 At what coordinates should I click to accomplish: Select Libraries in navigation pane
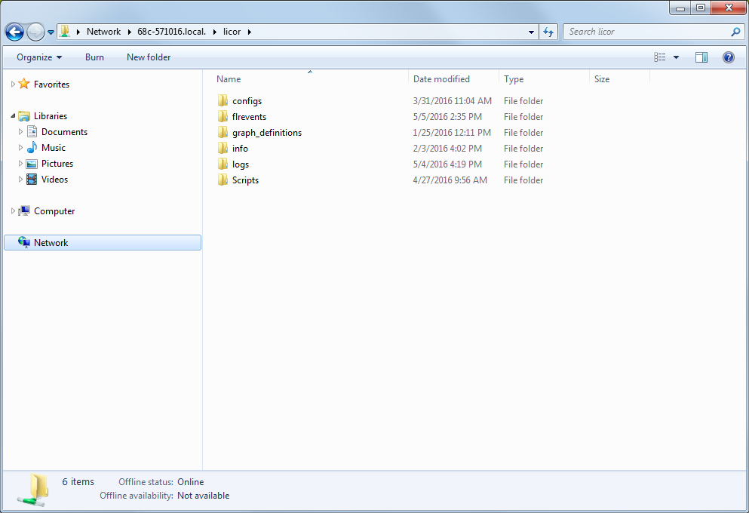(51, 116)
